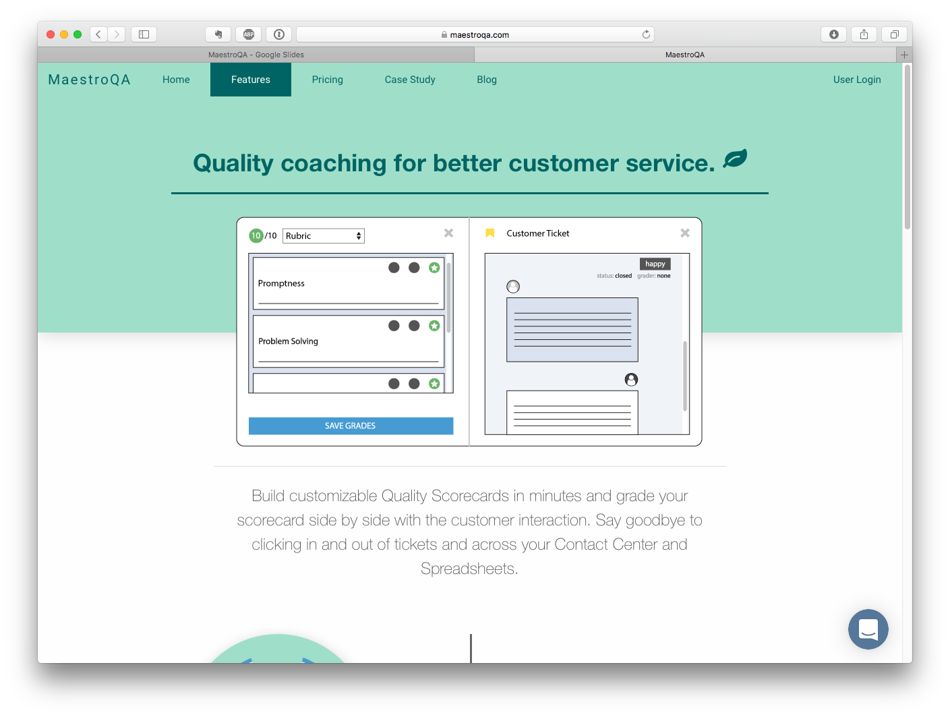Viewport: 950px width, 717px height.
Task: Click the agent reply message block
Action: (572, 412)
